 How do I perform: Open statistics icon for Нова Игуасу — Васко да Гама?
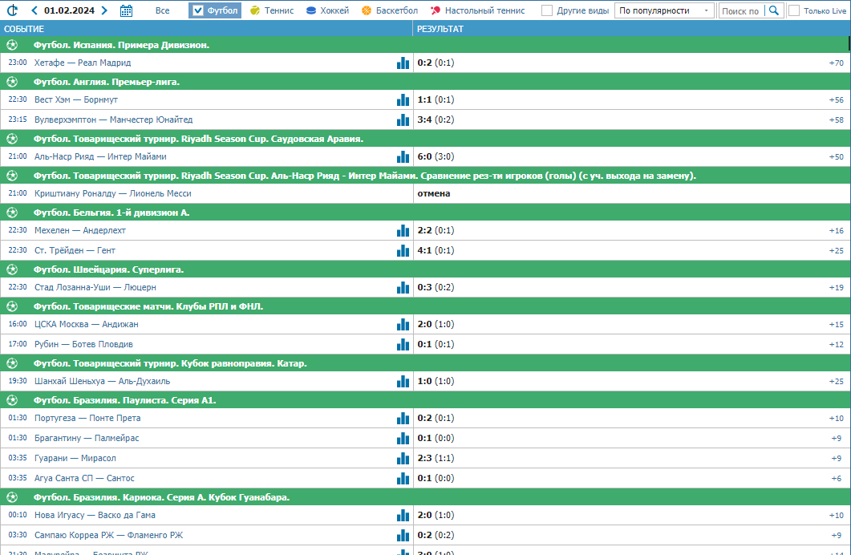tap(403, 516)
